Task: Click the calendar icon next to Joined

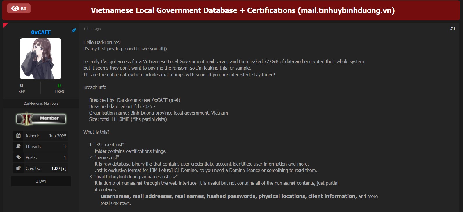Action: 18,136
